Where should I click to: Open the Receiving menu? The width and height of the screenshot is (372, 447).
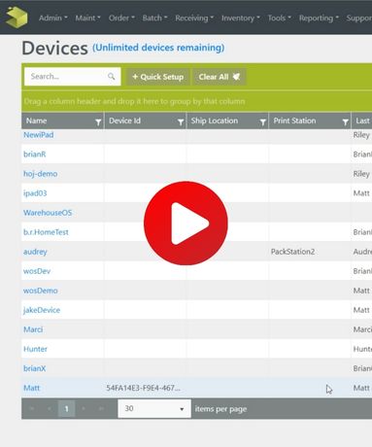point(194,17)
